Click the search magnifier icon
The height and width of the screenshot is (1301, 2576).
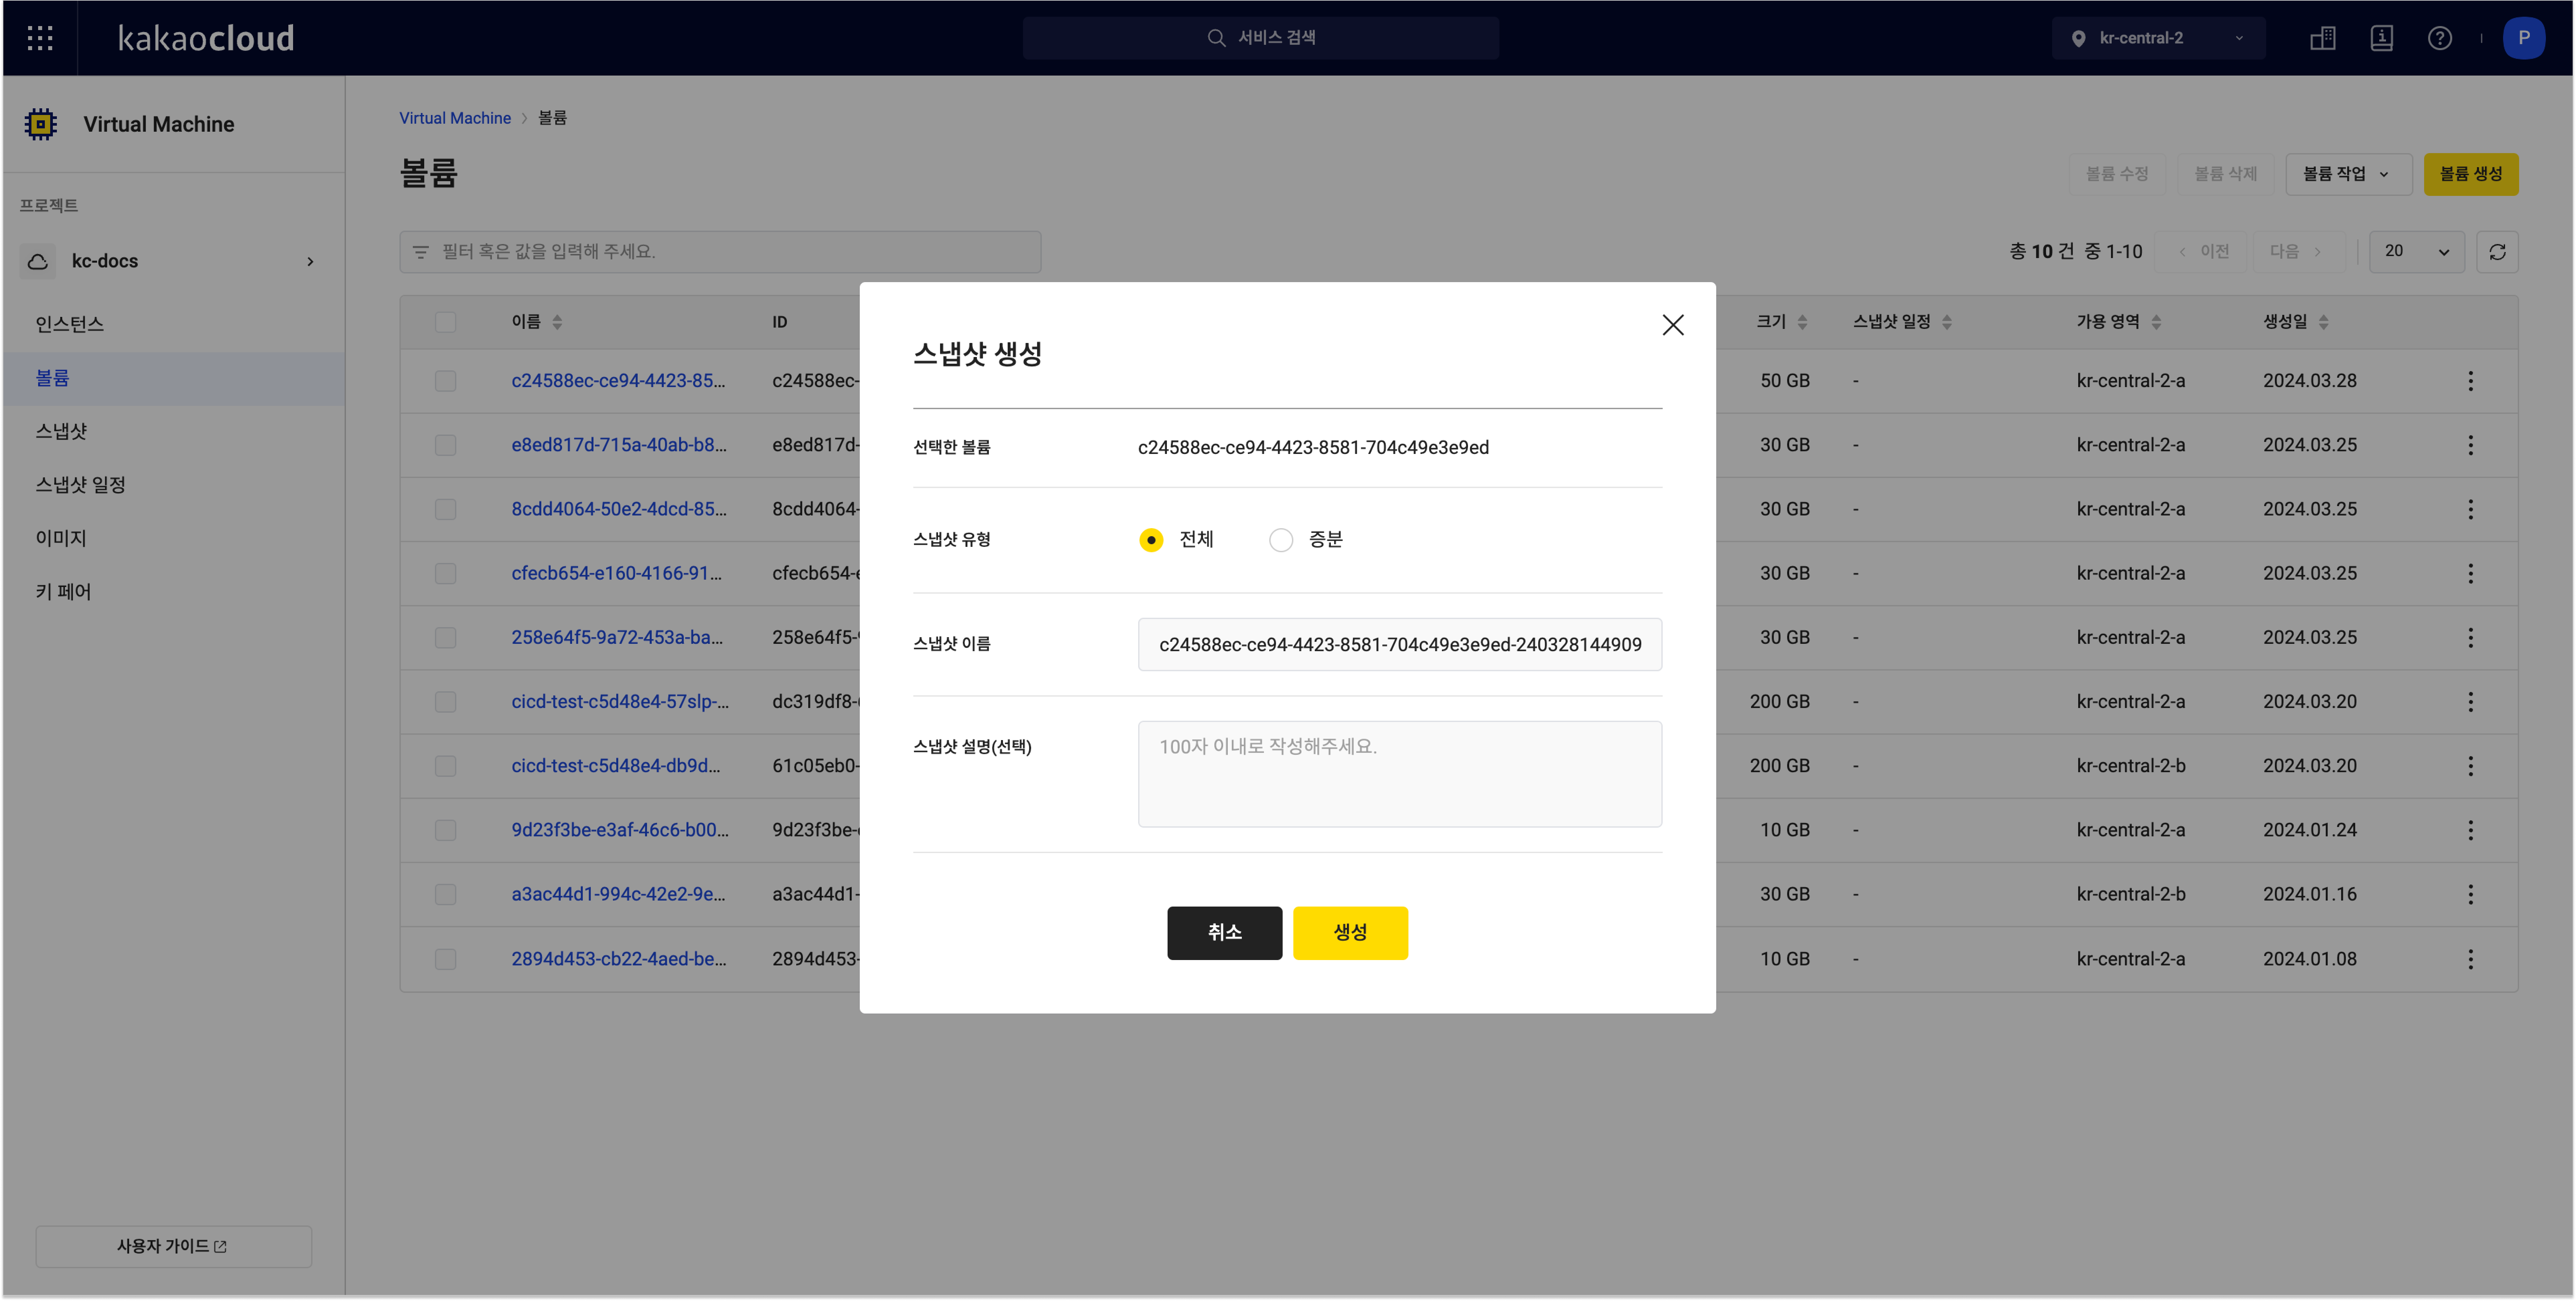(1216, 38)
